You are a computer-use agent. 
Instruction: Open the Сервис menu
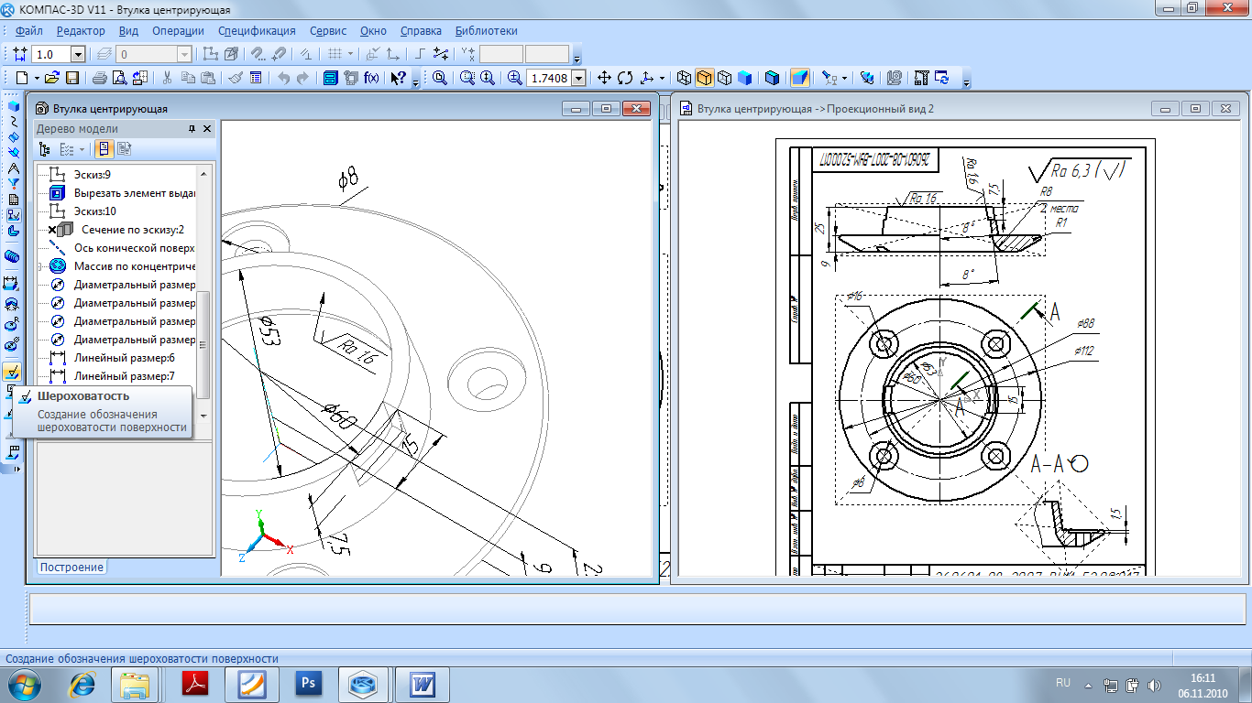tap(328, 30)
